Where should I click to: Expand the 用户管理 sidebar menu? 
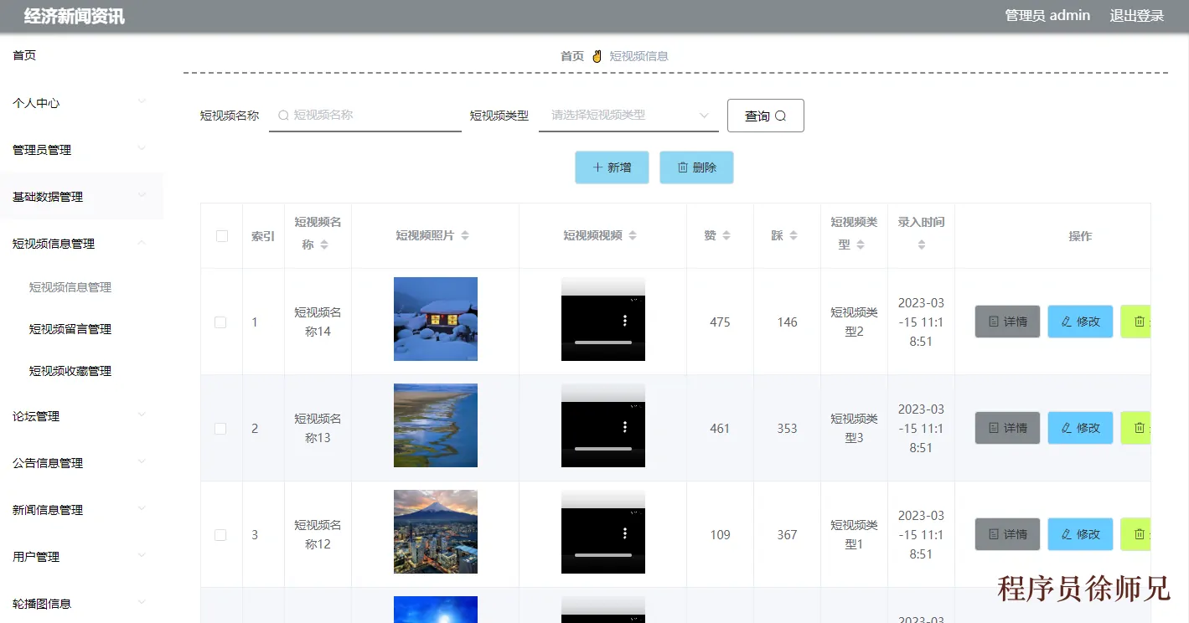pos(81,557)
